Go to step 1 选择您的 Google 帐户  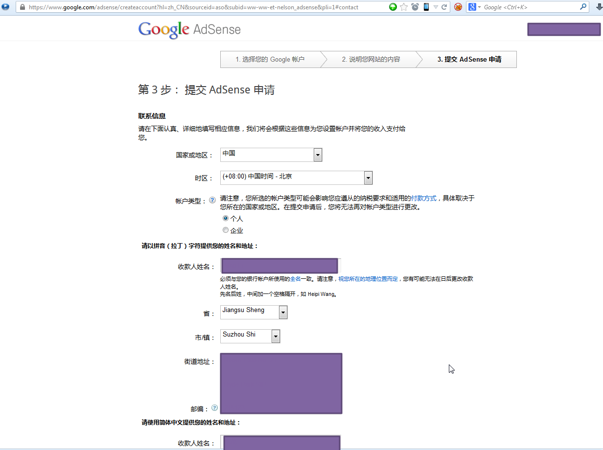pos(270,59)
